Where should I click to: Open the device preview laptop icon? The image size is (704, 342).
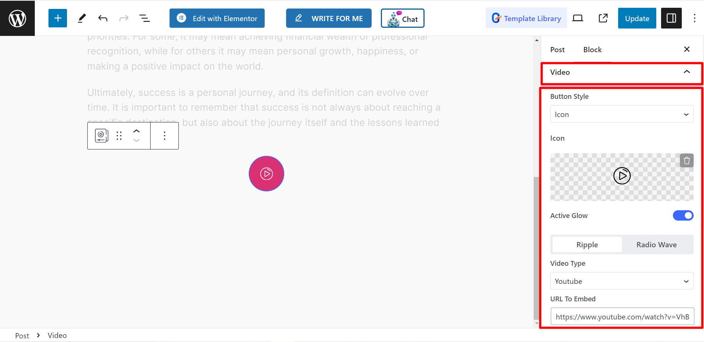point(577,18)
